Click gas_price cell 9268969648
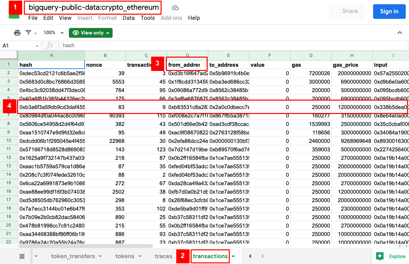Viewport: 409px width, 264px height. click(352, 141)
